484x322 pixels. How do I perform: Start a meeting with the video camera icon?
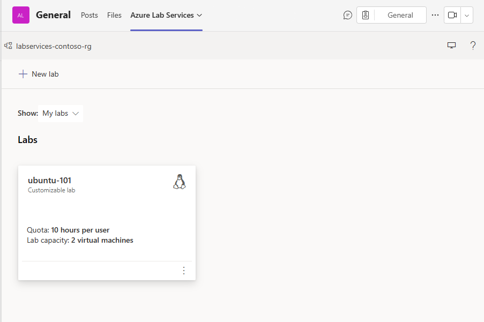tap(452, 15)
